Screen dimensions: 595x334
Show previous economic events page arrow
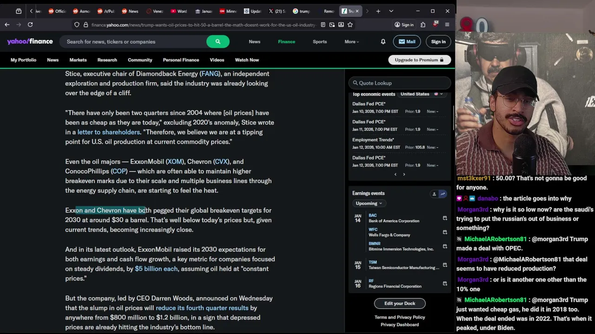click(x=396, y=174)
